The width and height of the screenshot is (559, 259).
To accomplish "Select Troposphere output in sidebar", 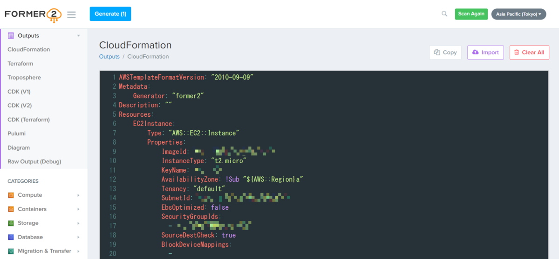I will 24,77.
